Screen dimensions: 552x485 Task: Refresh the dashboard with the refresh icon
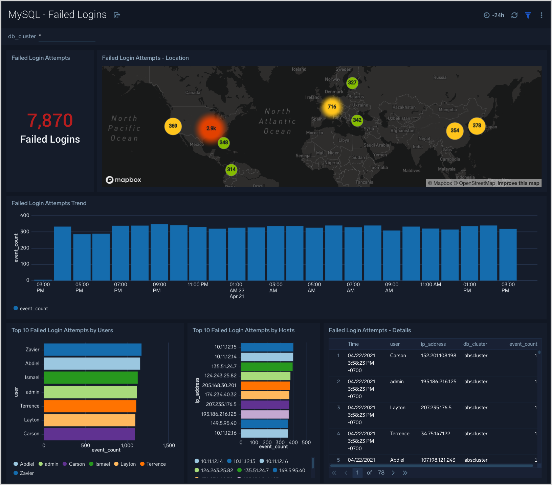coord(514,15)
